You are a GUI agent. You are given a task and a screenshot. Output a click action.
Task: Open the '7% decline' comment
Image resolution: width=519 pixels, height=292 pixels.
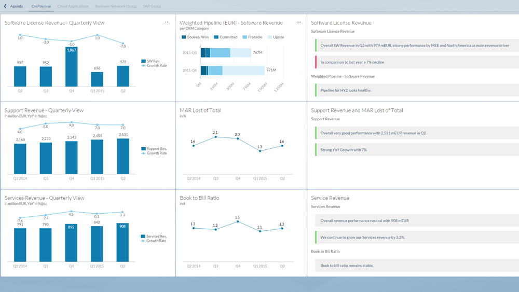coord(417,62)
